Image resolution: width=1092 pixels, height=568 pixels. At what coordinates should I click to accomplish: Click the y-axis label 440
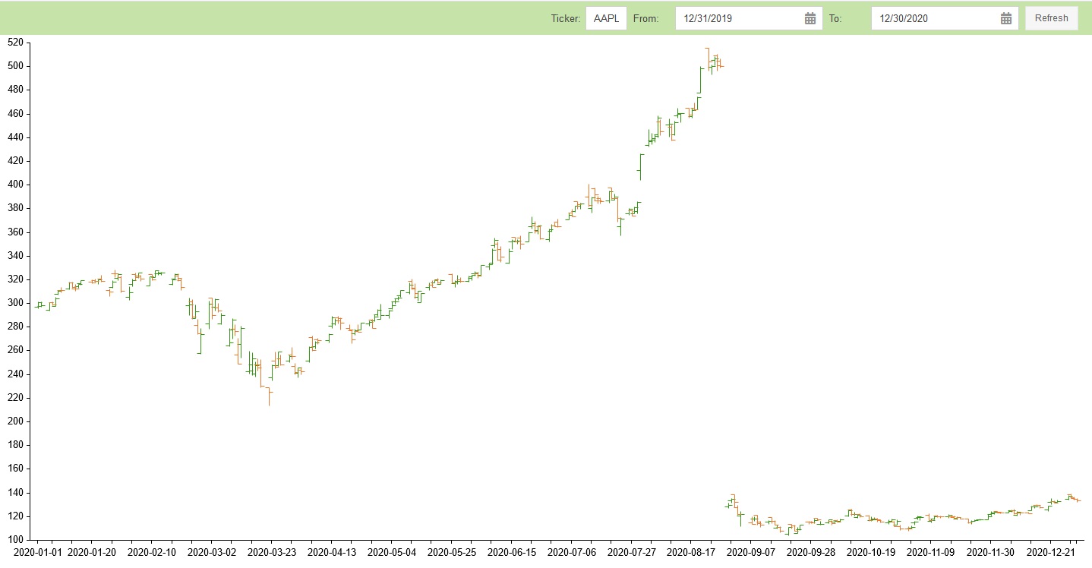[15, 137]
